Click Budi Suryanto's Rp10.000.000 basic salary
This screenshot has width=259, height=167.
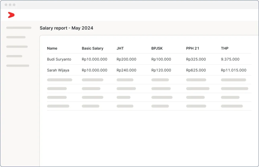pyautogui.click(x=94, y=59)
